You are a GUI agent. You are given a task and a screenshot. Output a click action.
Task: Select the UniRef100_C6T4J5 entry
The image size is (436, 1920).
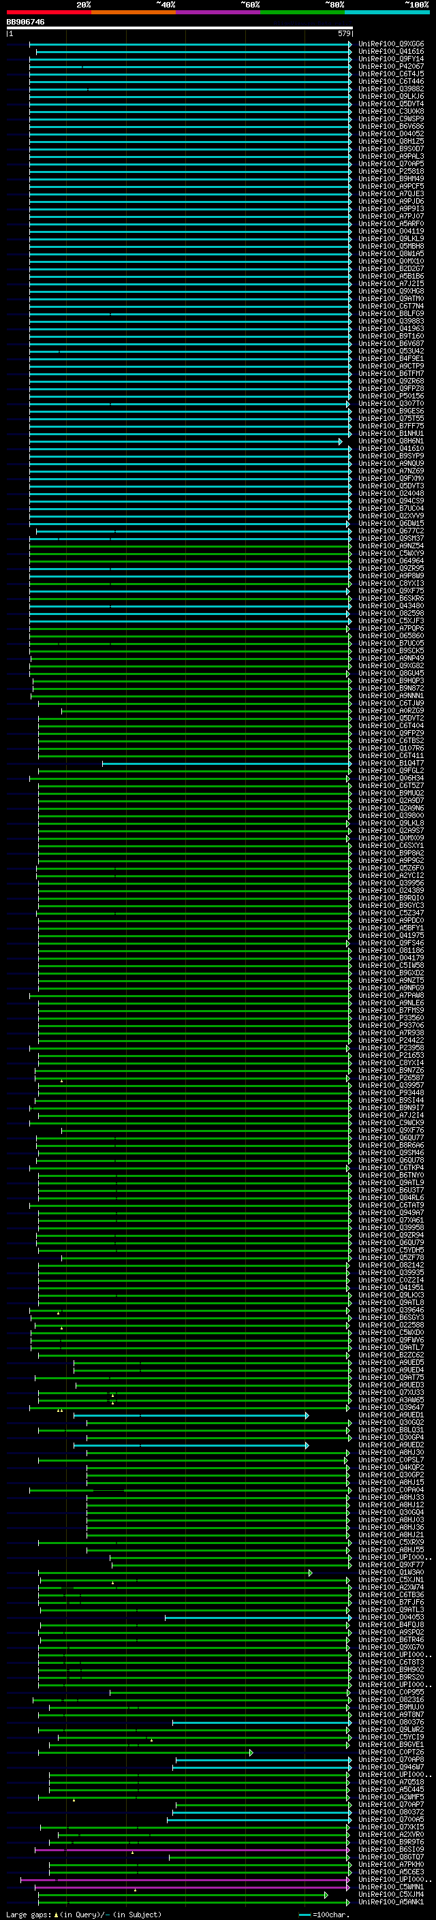pyautogui.click(x=391, y=74)
